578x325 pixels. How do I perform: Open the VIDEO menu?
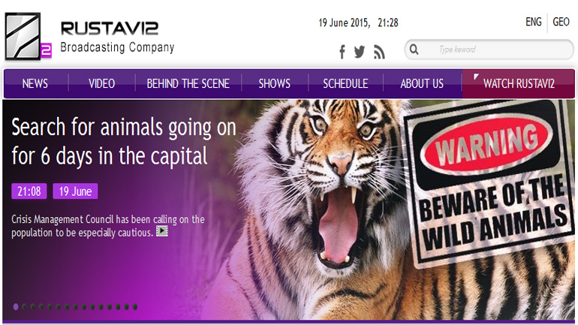[x=102, y=83]
